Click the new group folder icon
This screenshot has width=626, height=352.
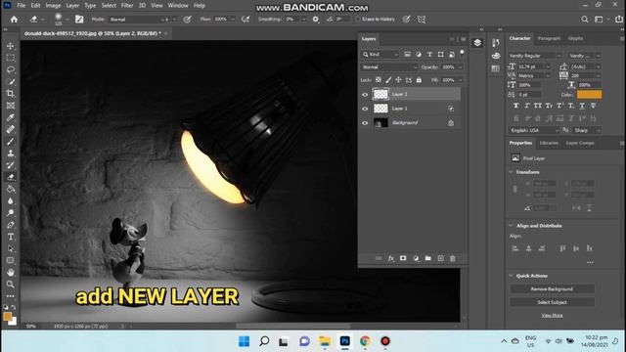[428, 258]
